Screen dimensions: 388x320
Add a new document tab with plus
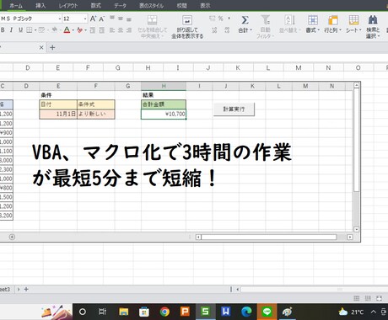52,48
